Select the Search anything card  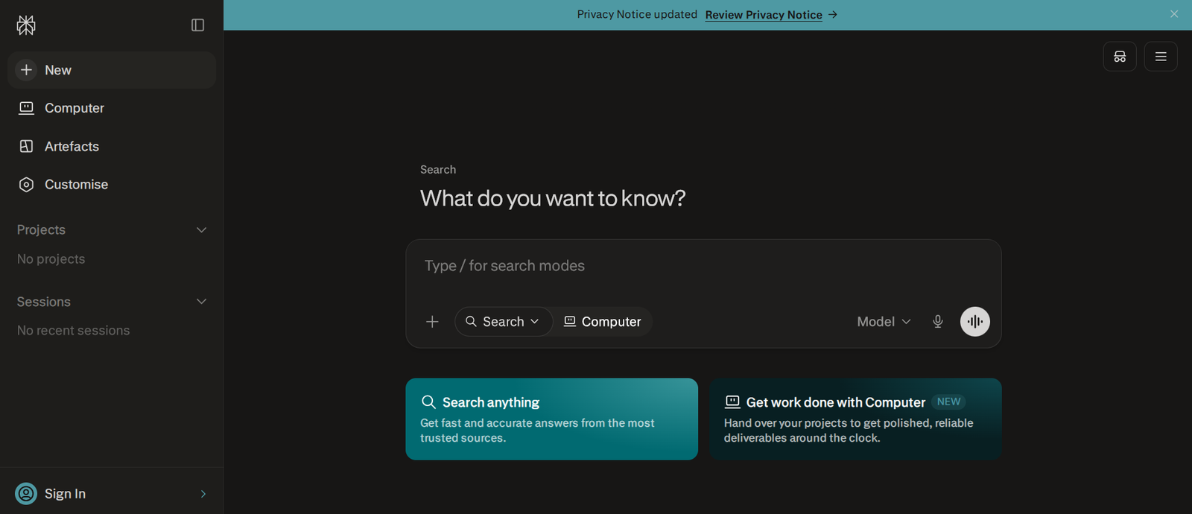pyautogui.click(x=552, y=419)
